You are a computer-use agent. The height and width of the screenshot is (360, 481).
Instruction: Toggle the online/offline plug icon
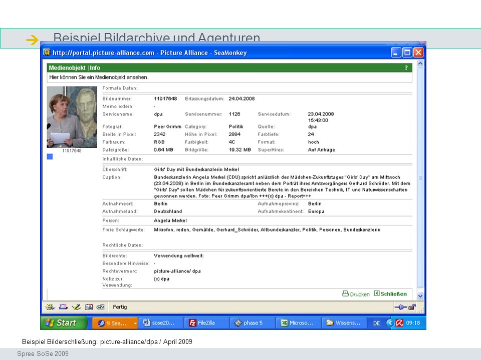coord(400,307)
